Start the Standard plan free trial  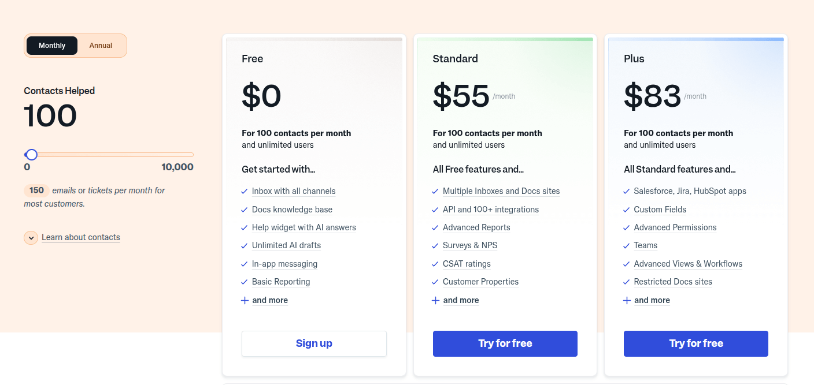point(505,343)
